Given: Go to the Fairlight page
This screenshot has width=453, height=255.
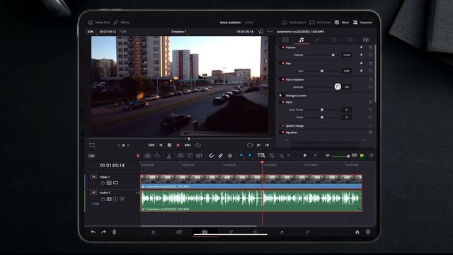Looking at the screenshot, I should [282, 232].
